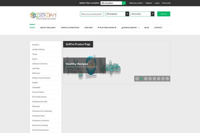Open Arts & Entertainment category

40,130
